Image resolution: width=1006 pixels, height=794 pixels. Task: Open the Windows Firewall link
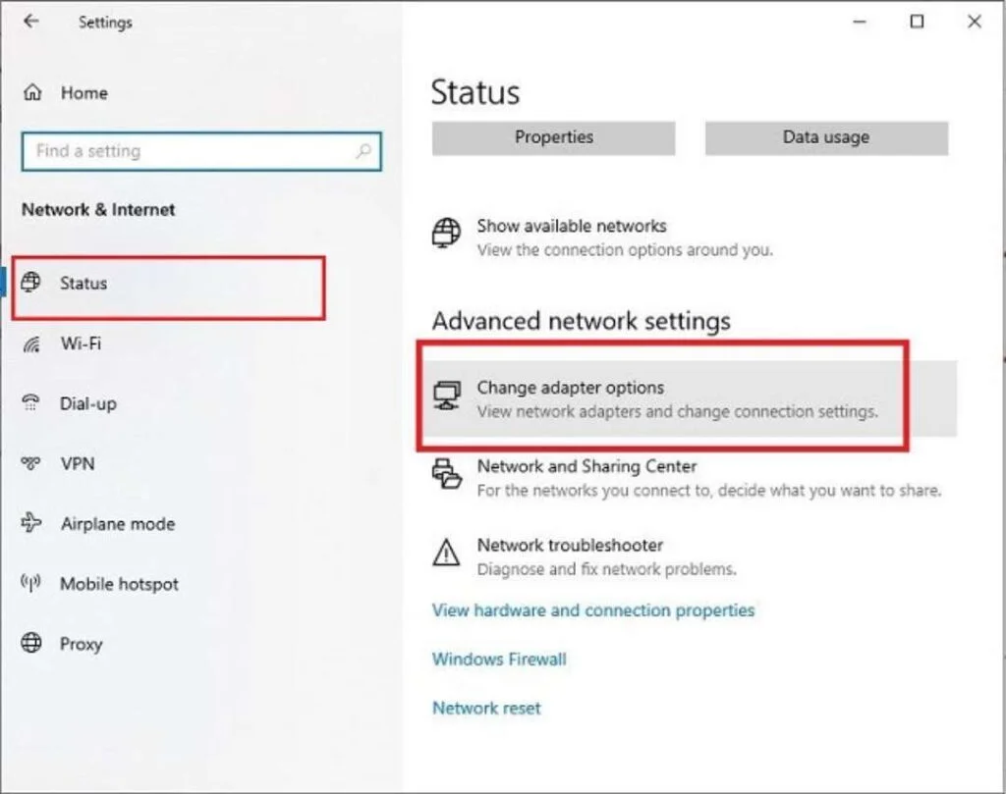pos(498,659)
